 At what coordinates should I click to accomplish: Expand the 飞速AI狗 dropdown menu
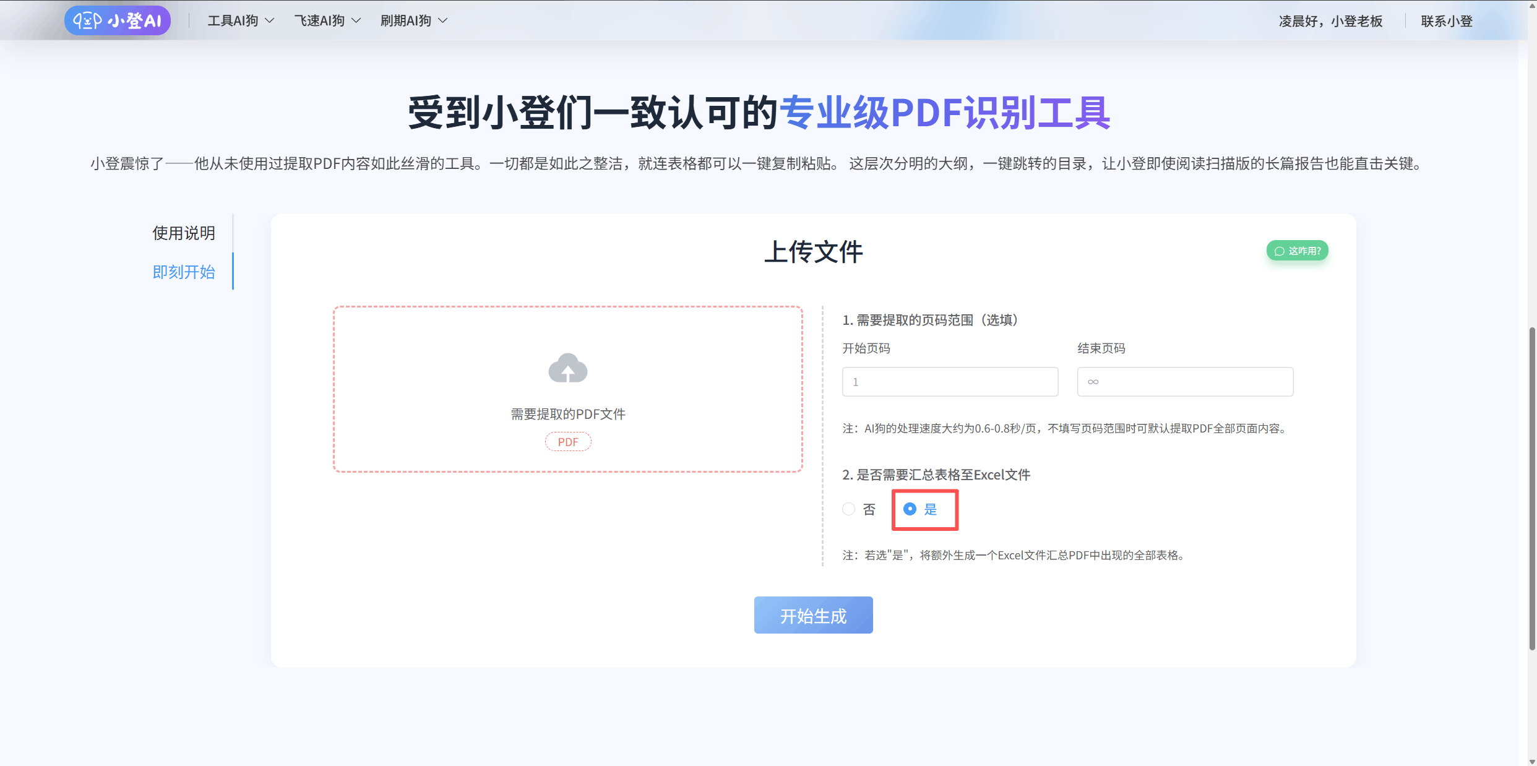point(320,20)
